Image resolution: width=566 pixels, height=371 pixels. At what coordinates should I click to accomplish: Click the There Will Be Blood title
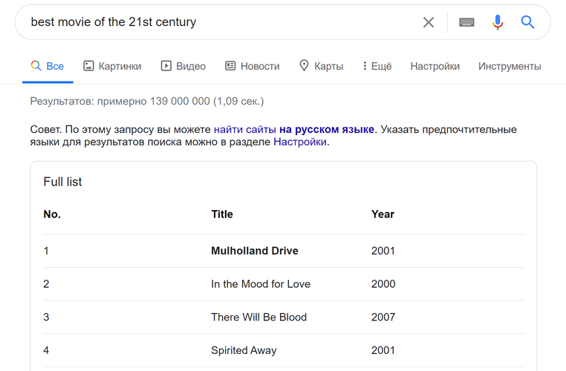pyautogui.click(x=258, y=317)
